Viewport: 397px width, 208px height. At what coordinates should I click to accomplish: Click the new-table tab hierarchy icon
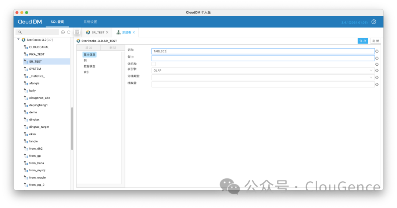point(118,33)
